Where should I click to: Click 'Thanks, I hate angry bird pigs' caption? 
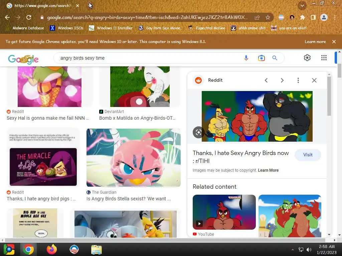coord(41,199)
